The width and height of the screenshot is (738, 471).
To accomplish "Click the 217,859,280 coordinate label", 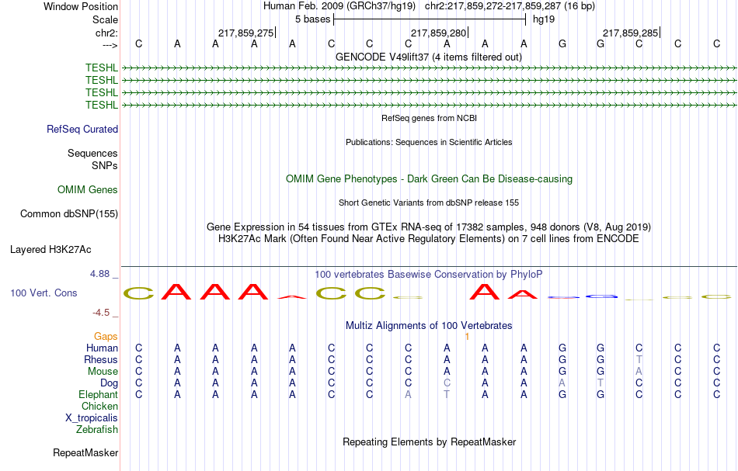I will (438, 33).
